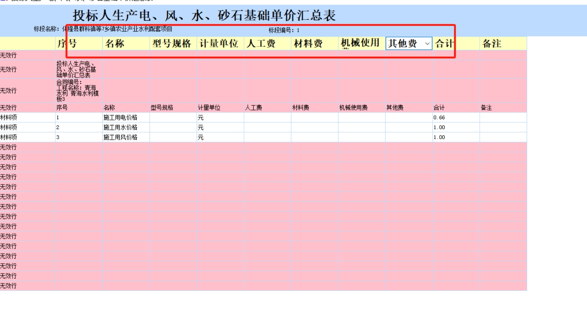Select 合计 value 1.00 for 施工用水价格

click(x=455, y=128)
